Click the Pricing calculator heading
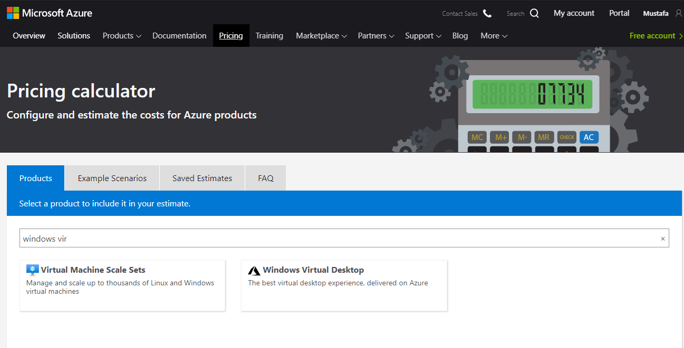Image resolution: width=684 pixels, height=348 pixels. [81, 91]
